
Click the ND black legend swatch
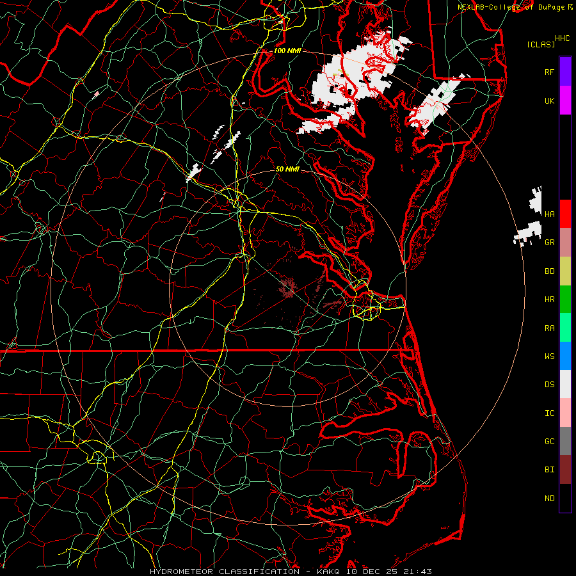click(x=565, y=498)
